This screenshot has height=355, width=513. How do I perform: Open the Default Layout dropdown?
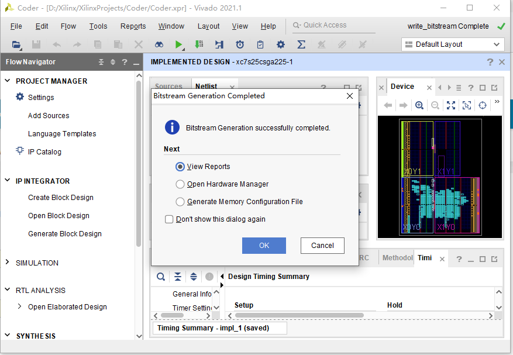453,44
